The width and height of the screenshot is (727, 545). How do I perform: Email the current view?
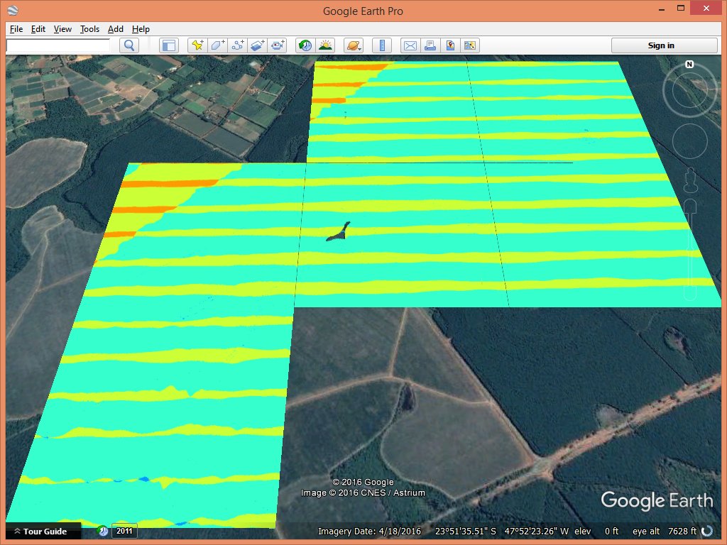click(x=410, y=45)
